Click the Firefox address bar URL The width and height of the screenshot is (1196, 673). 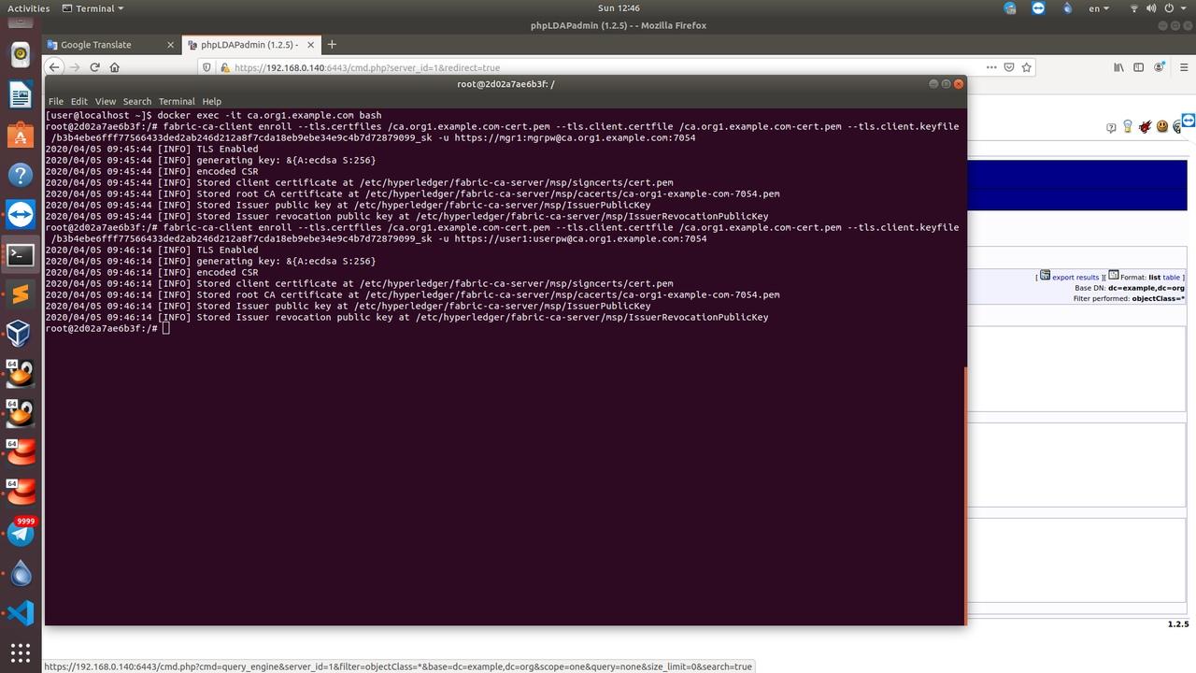(x=367, y=67)
